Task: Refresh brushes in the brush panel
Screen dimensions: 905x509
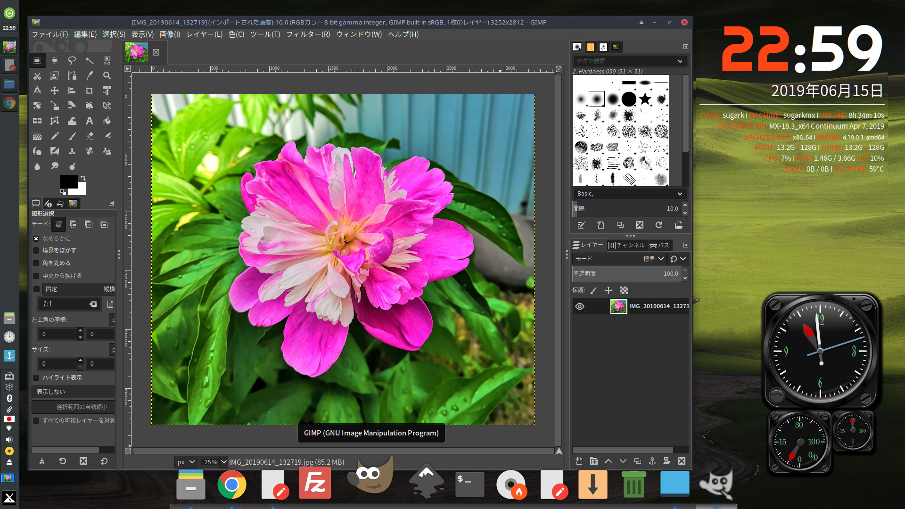Action: (658, 225)
